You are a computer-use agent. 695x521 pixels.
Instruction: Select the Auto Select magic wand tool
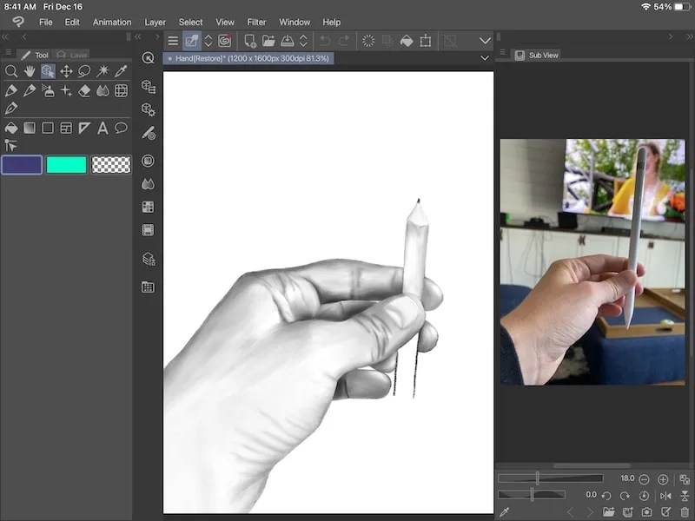coord(103,71)
